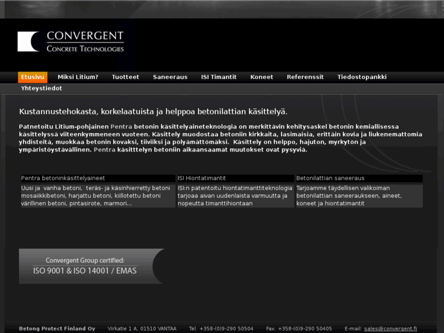The image size is (444, 333).
Task: Open the Pentra betoninkäsittelyaineet heading
Action: 63,178
